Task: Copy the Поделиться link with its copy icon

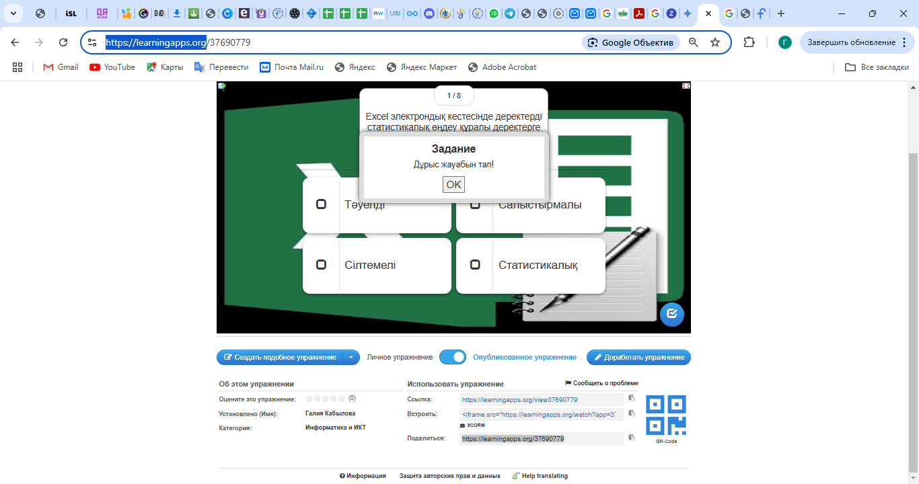Action: coord(632,438)
